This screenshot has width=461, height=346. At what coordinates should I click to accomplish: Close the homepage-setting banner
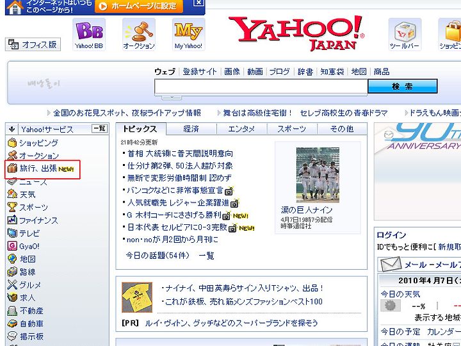pyautogui.click(x=198, y=3)
